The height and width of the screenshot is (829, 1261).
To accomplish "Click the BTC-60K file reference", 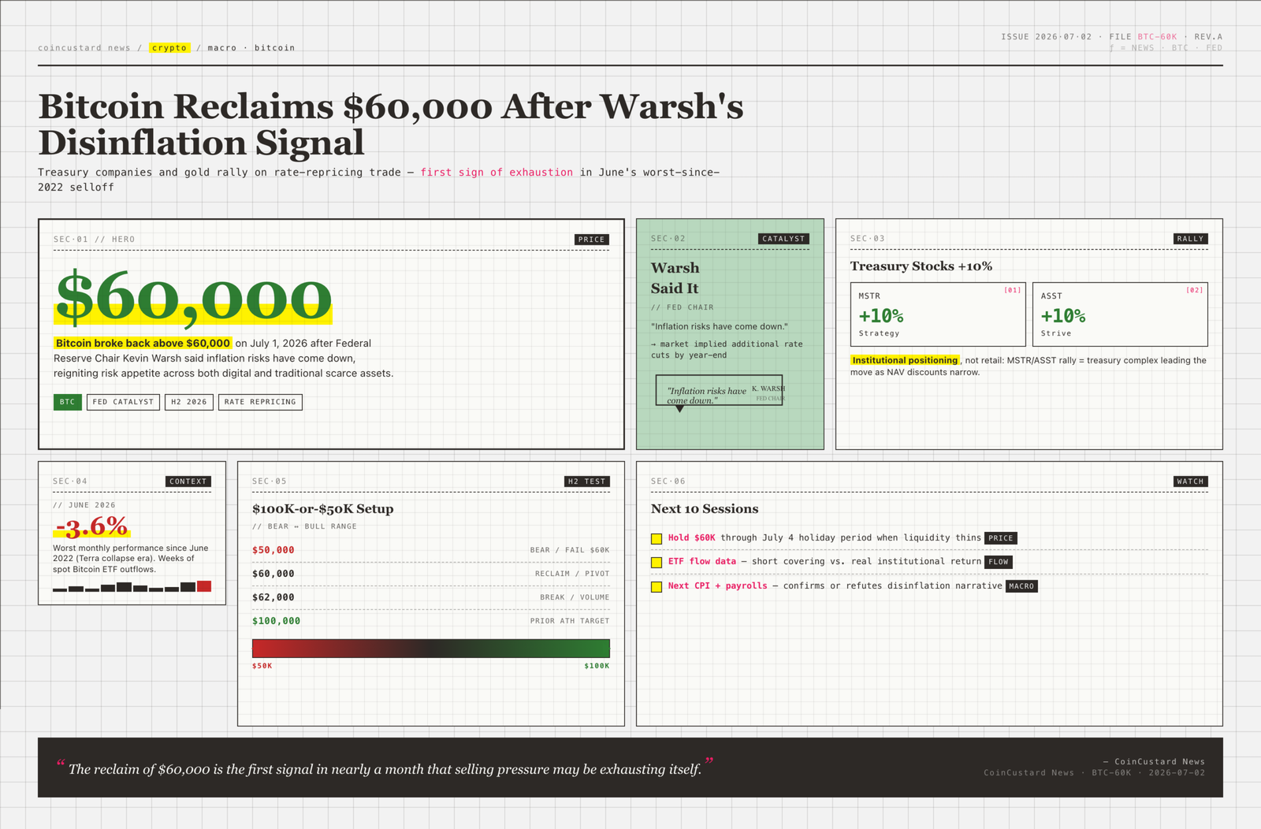I will pyautogui.click(x=1157, y=37).
